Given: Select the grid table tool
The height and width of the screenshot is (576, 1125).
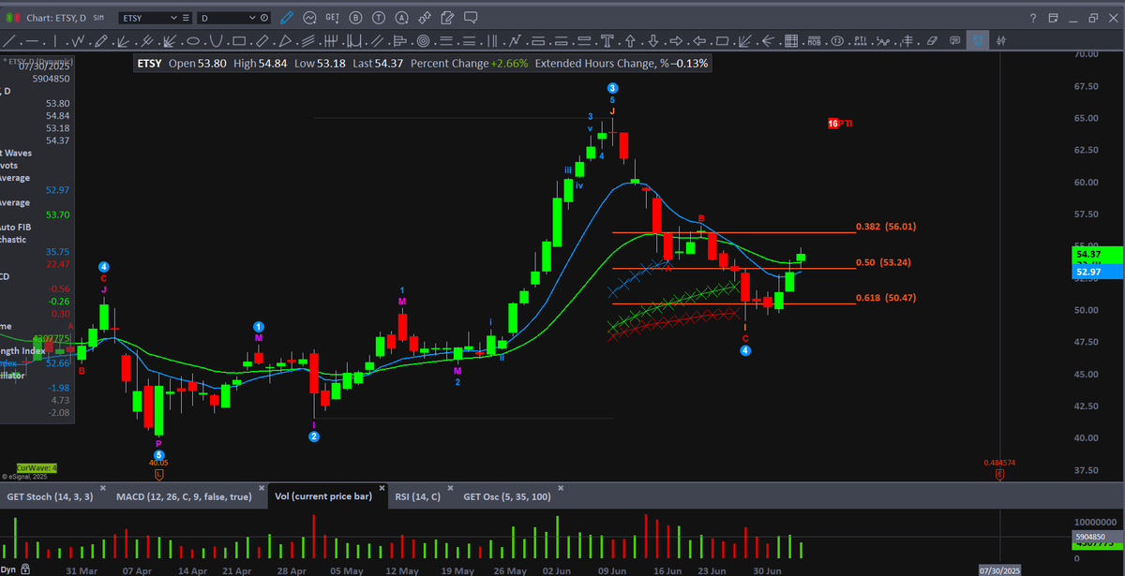Looking at the screenshot, I should point(790,40).
